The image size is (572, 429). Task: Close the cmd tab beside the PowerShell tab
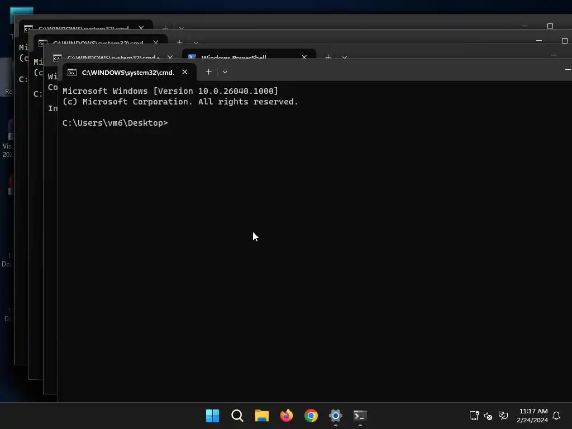click(x=170, y=57)
